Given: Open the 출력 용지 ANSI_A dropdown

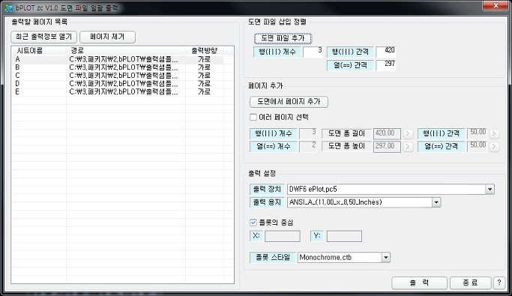Looking at the screenshot, I should [x=436, y=202].
